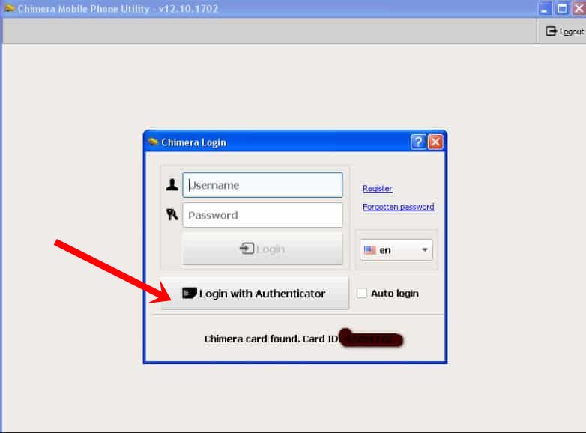Minimize the Chimera Mobile Phone Utility window

[x=546, y=8]
